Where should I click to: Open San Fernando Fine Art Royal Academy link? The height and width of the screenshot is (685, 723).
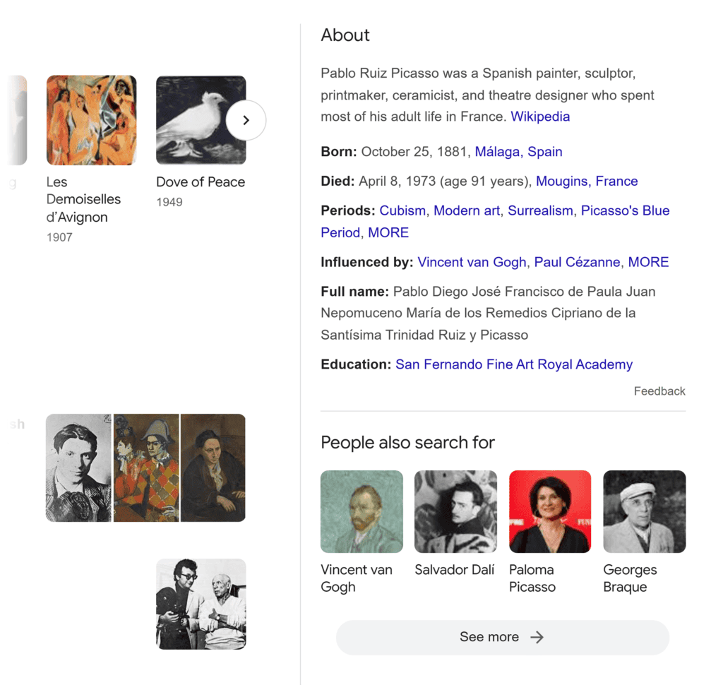click(513, 364)
